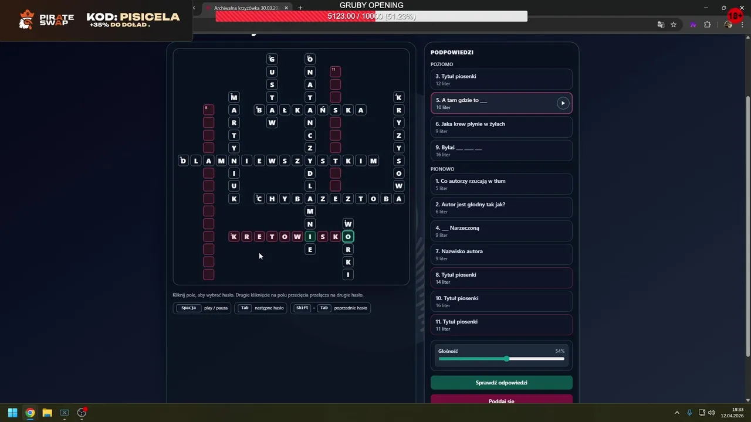Select clue 4 '___ Narzeczoną'
Image resolution: width=751 pixels, height=422 pixels.
(501, 231)
